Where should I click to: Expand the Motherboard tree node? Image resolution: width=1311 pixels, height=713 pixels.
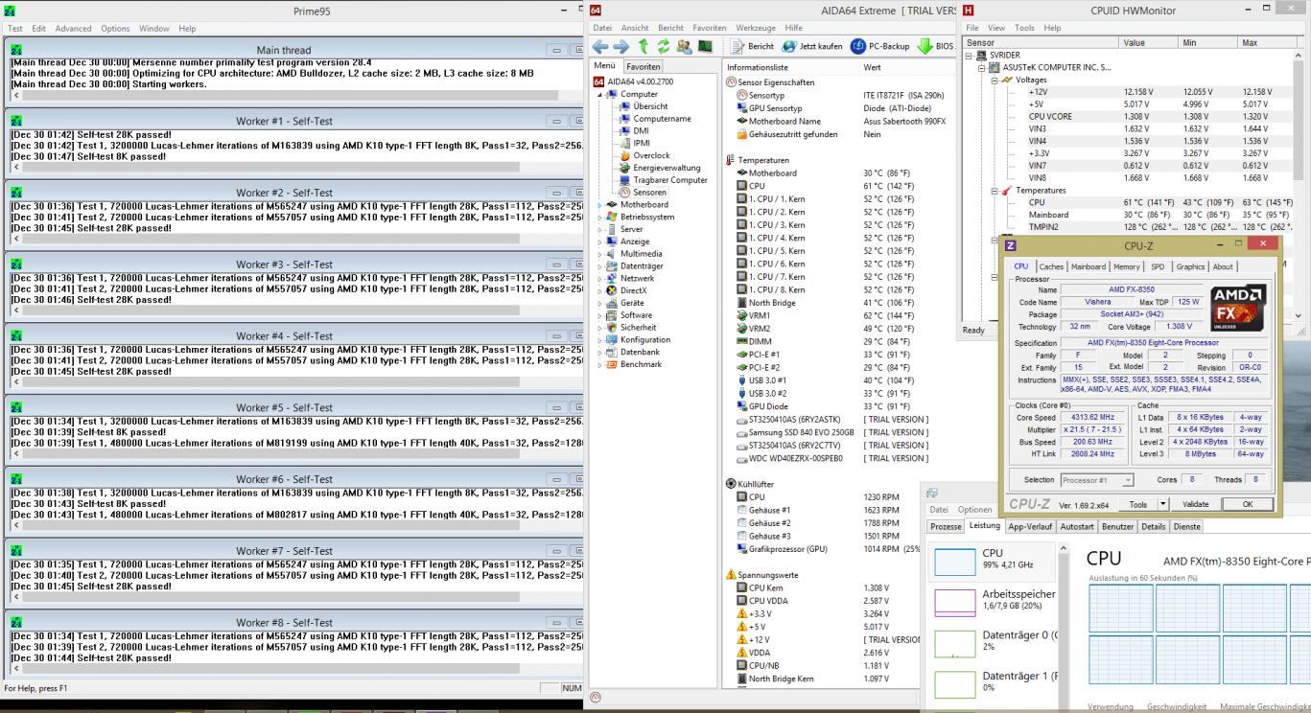click(600, 204)
